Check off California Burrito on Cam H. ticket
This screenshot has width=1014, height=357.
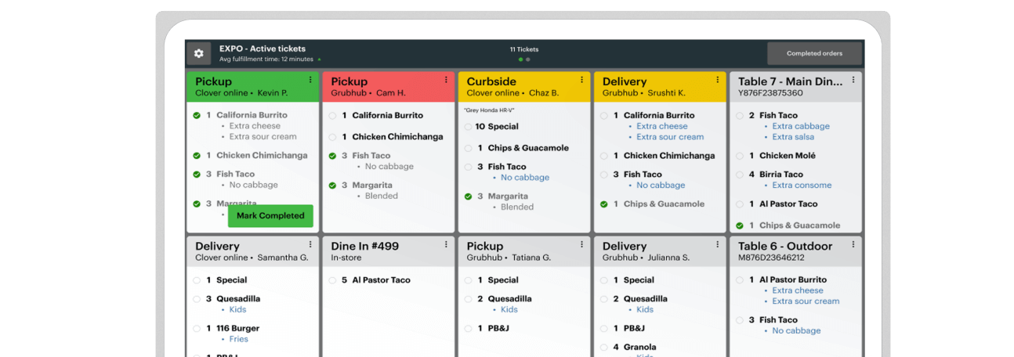(332, 116)
